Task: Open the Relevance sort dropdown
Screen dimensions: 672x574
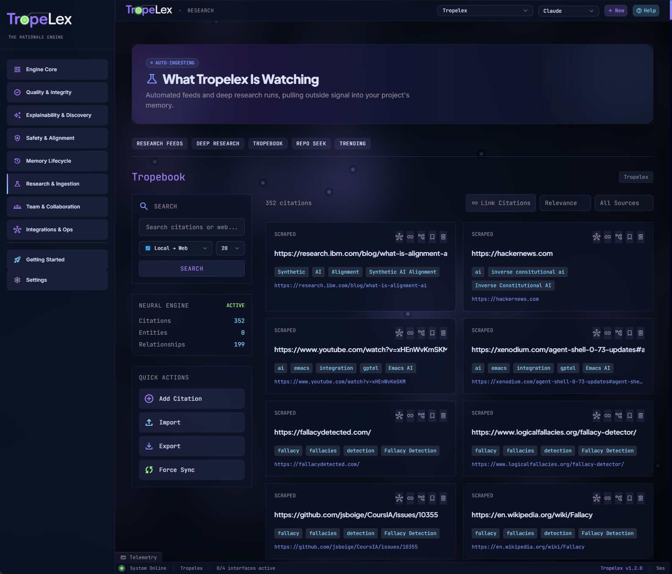Action: coord(565,203)
